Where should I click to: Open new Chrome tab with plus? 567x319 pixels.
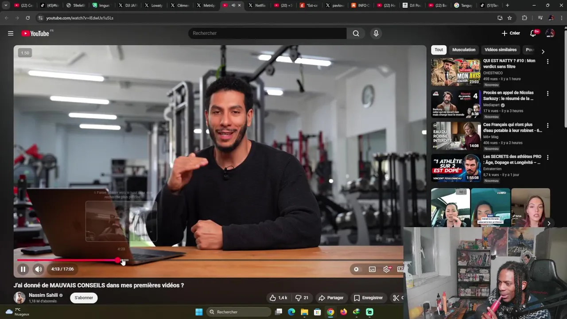507,5
